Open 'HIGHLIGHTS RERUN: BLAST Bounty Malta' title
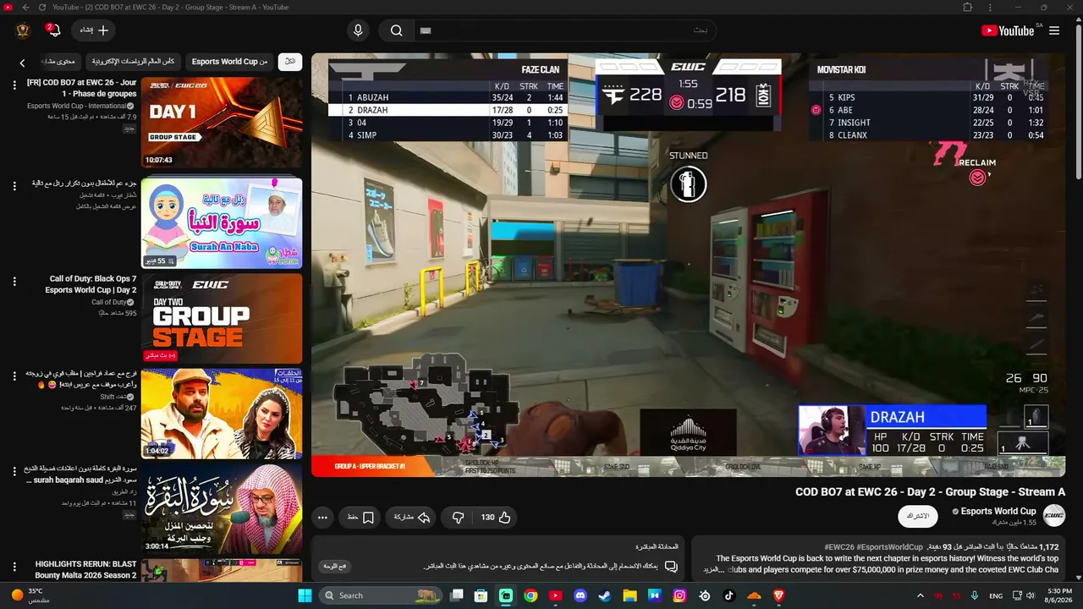The width and height of the screenshot is (1083, 609). [85, 569]
